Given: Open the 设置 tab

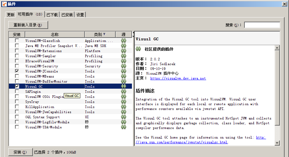Looking at the screenshot, I should tap(80, 15).
